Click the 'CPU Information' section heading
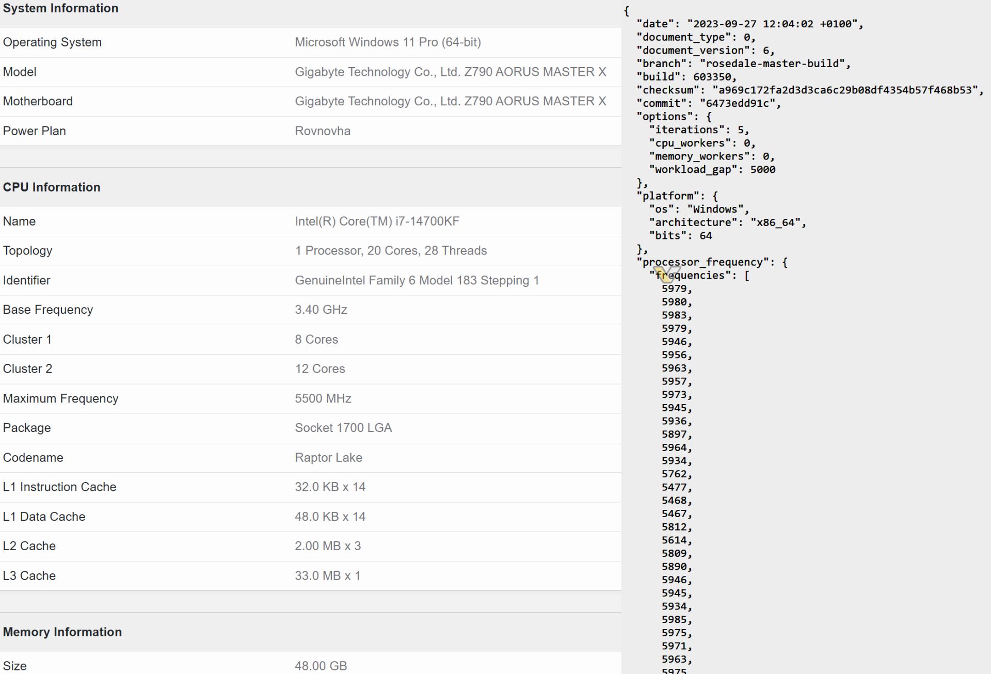 click(x=52, y=187)
